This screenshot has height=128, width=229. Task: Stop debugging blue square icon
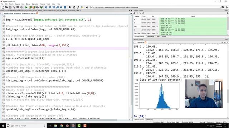coord(65,7)
